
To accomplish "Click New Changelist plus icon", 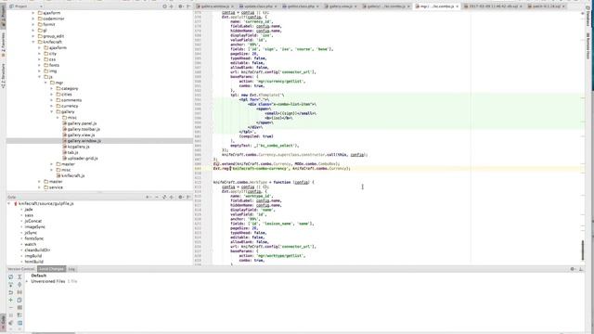I will pos(10,300).
